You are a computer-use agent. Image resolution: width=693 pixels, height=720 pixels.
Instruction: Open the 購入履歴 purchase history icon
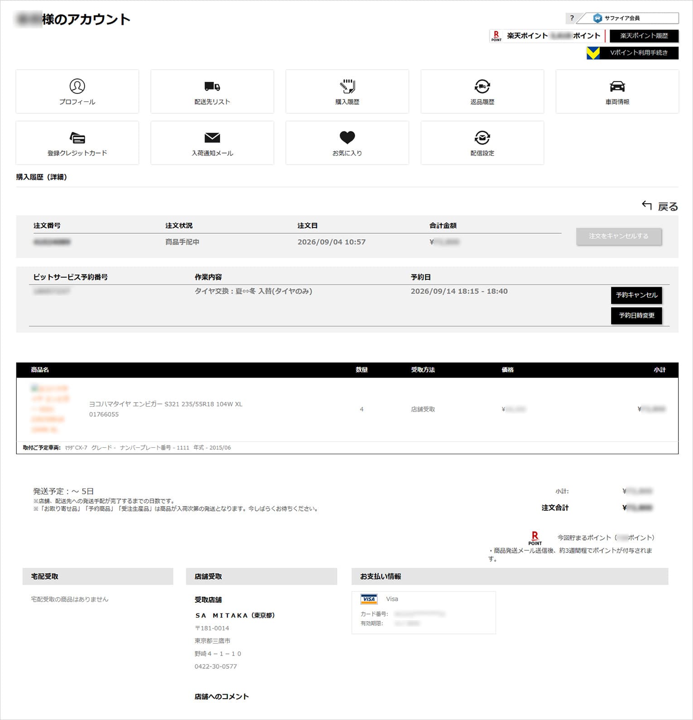pos(347,91)
